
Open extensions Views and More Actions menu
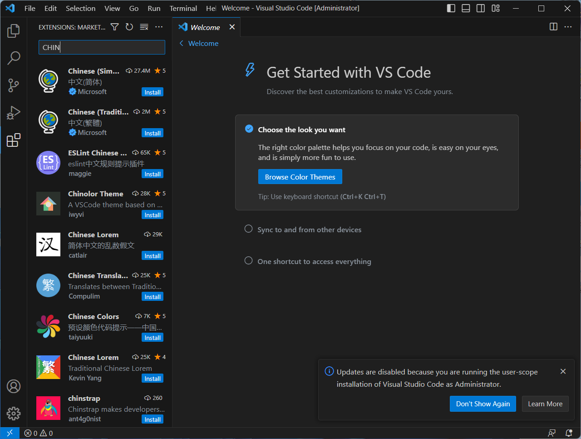tap(159, 27)
